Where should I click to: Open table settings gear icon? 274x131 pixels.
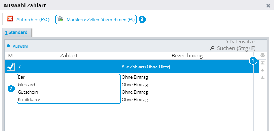point(262,55)
